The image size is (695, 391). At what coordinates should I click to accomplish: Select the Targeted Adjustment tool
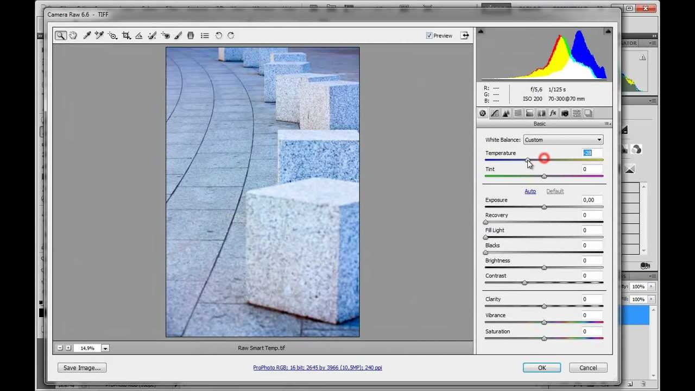pyautogui.click(x=113, y=35)
